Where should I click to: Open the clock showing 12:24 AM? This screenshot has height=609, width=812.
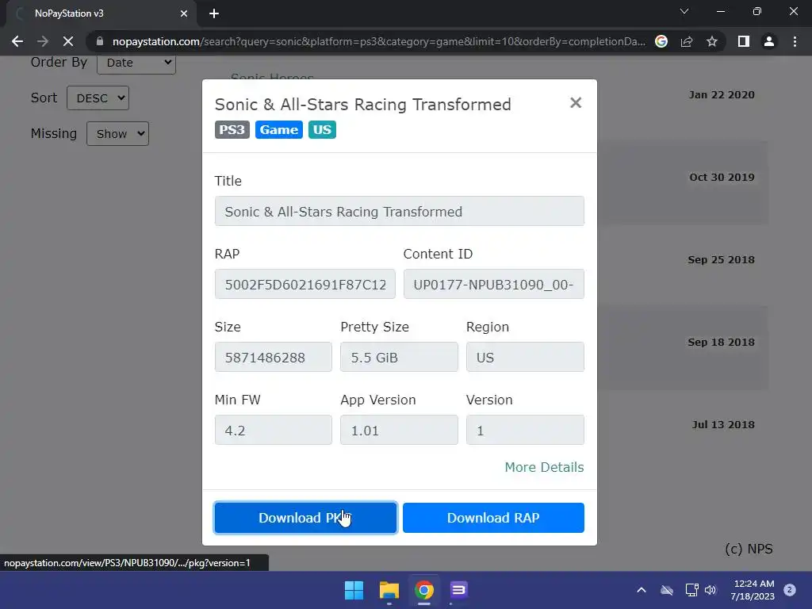[x=753, y=590]
